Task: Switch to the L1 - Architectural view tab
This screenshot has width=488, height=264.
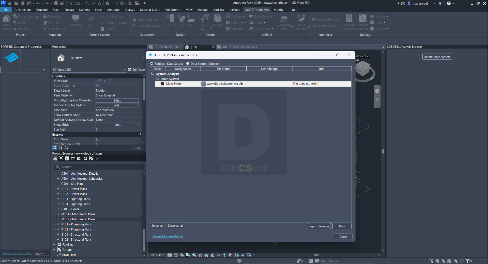Action: tap(166, 47)
